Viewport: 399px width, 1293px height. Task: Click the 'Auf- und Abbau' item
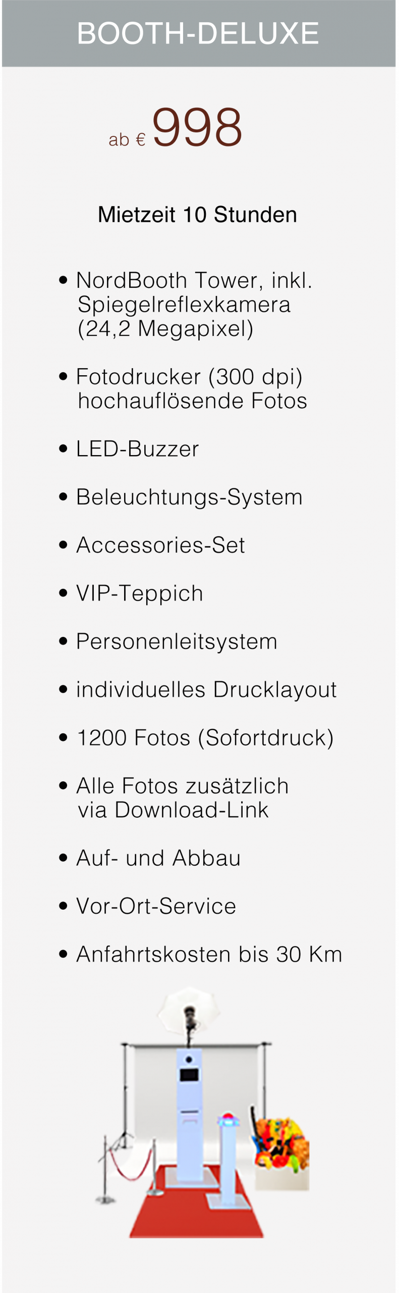[x=158, y=858]
